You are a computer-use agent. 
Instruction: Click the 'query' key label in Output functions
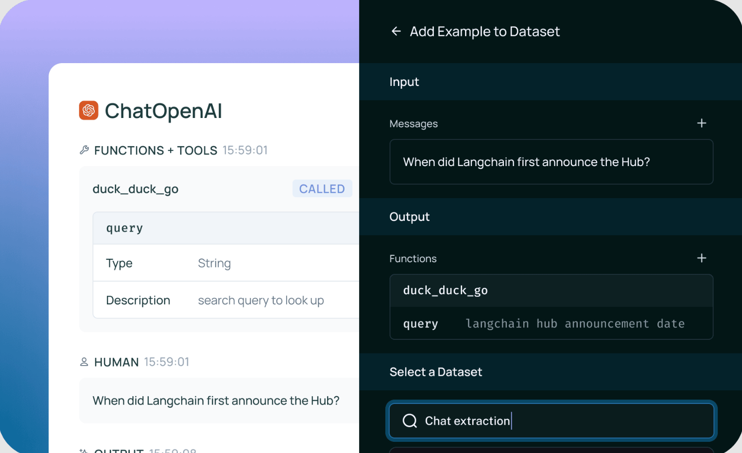click(421, 324)
